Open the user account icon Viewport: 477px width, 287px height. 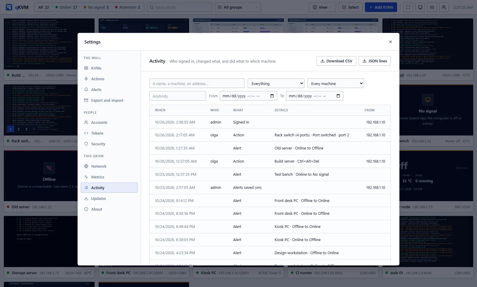[x=444, y=7]
